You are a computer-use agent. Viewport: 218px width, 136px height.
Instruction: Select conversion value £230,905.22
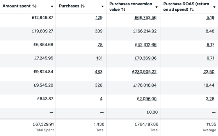click(144, 72)
